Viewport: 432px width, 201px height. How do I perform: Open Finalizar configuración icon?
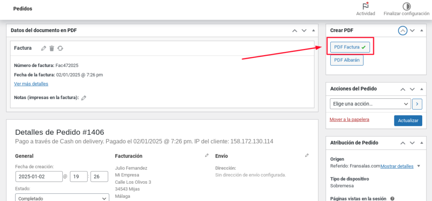[406, 6]
